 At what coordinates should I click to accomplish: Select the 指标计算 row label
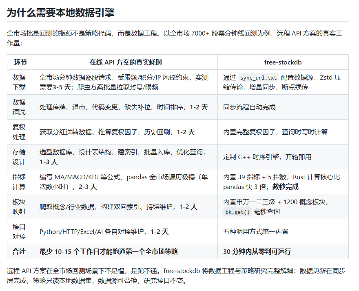coord(19,182)
